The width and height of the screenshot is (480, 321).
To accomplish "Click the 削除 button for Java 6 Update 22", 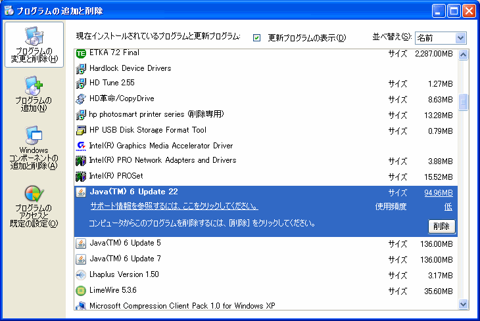I will 441,226.
